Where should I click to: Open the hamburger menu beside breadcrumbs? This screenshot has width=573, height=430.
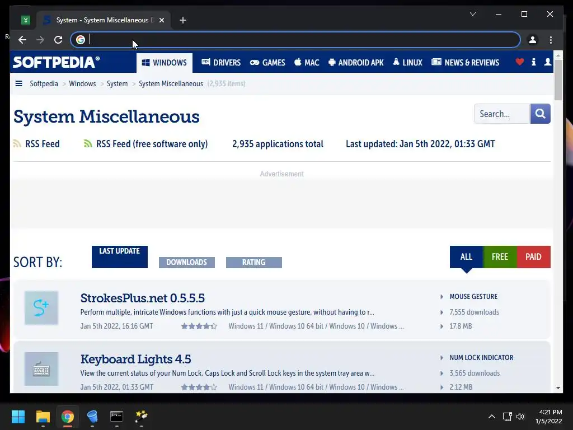[18, 84]
